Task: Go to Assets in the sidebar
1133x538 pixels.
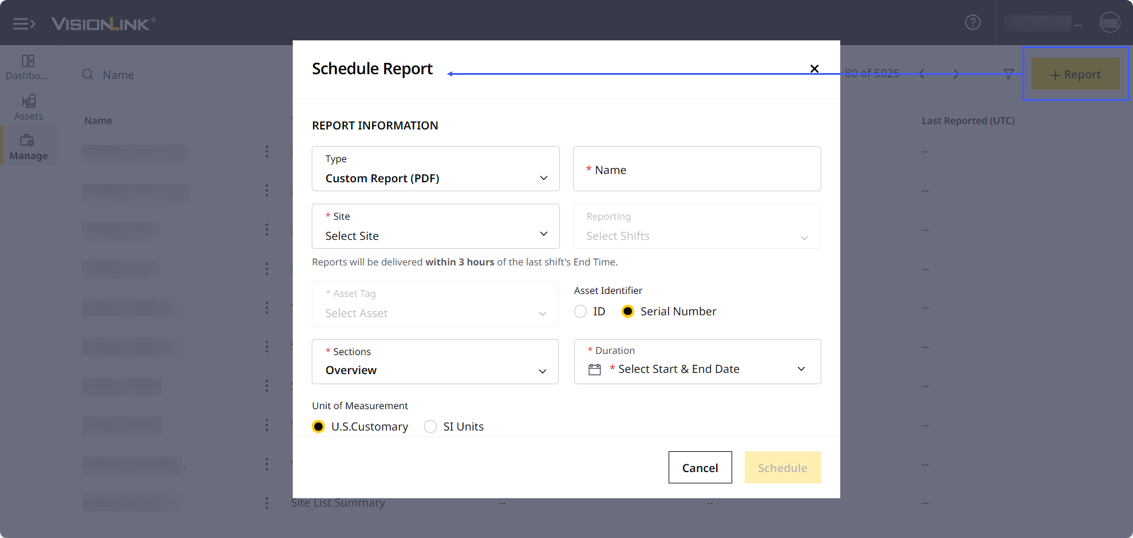Action: 29,107
